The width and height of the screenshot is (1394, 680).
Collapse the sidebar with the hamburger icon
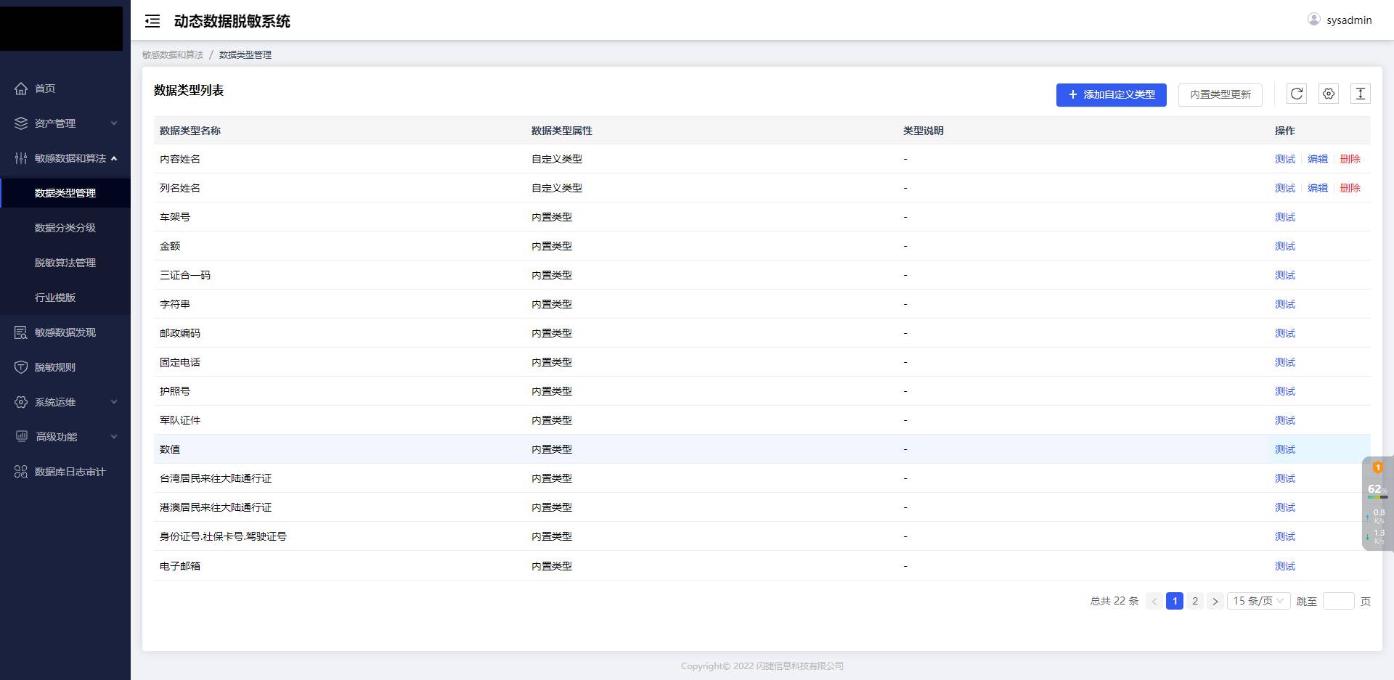click(x=152, y=21)
